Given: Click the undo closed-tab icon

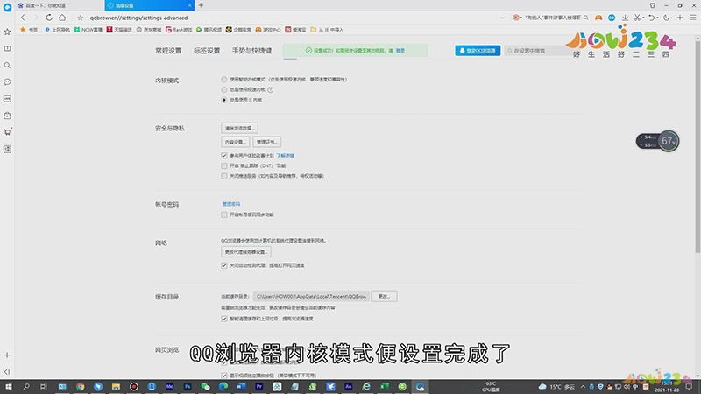Looking at the screenshot, I should (651, 18).
